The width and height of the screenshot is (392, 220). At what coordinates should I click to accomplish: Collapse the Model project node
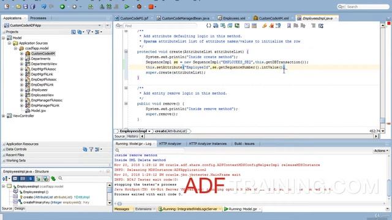tap(4, 38)
